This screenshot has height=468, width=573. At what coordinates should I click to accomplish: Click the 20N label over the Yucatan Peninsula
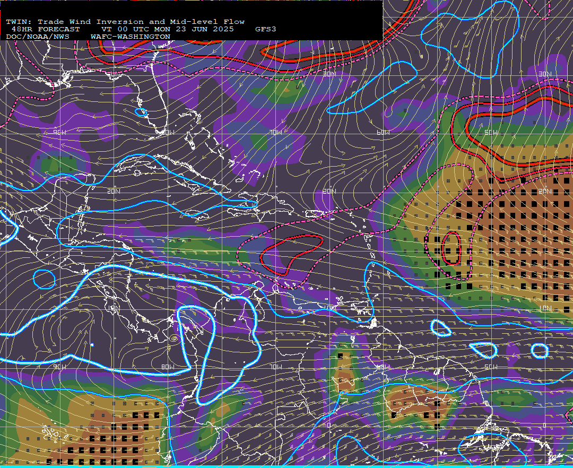click(x=114, y=192)
